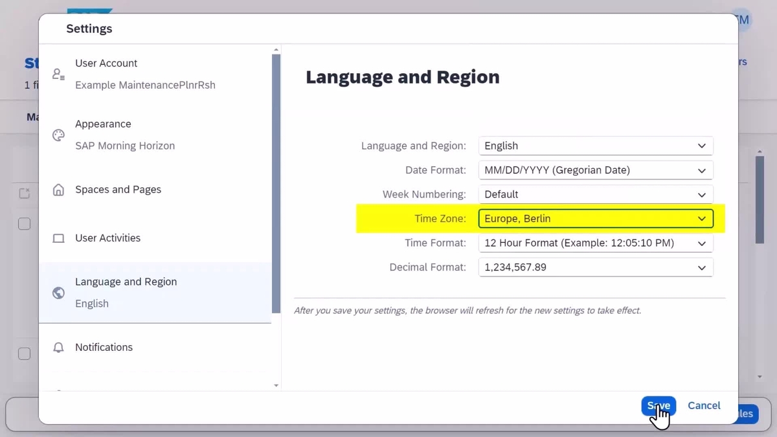
Task: Click the Decimal Format dropdown arrow
Action: point(702,267)
